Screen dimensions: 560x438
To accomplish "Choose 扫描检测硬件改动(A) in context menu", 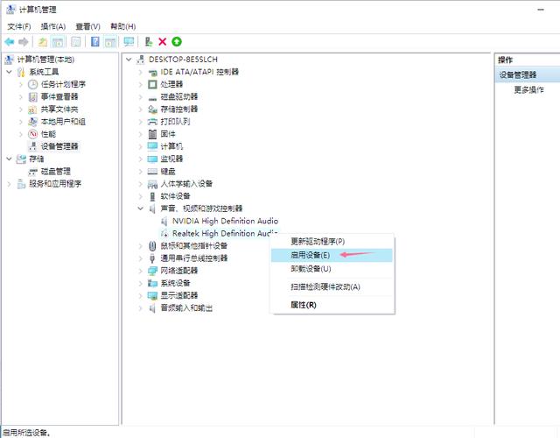I will click(x=332, y=286).
